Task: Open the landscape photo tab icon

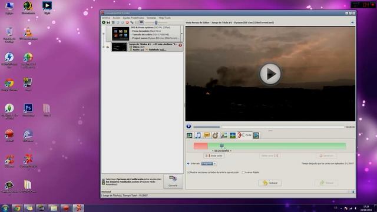Action: (x=233, y=135)
